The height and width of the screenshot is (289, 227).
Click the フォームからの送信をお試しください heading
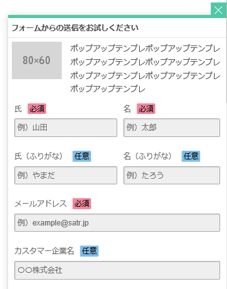(x=75, y=28)
